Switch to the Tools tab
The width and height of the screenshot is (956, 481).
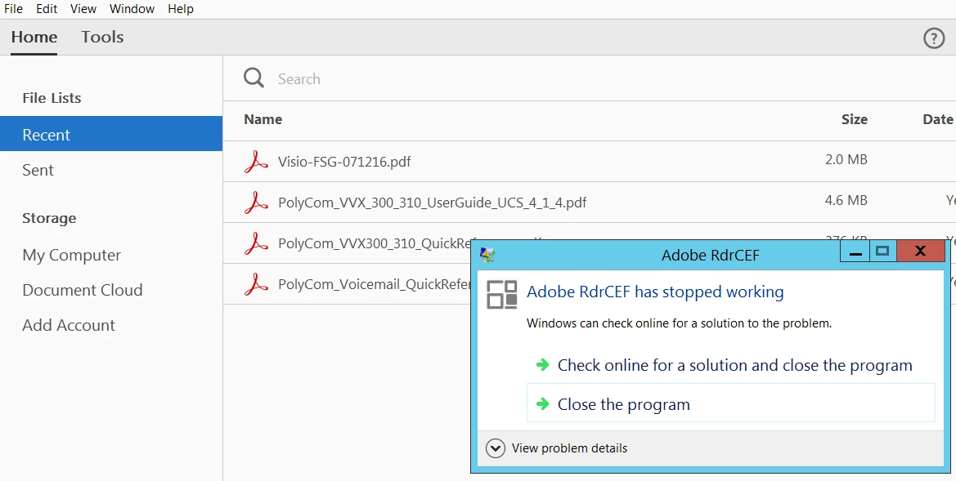point(102,37)
